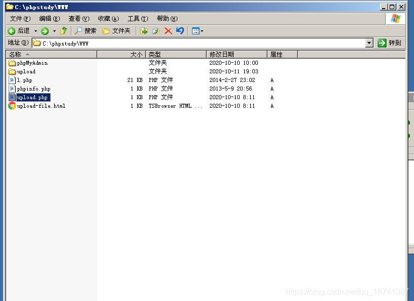Open the 帮助(H) menu

click(167, 19)
